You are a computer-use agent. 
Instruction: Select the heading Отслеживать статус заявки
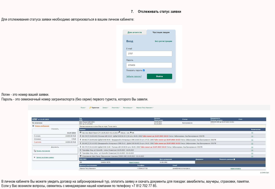pos(159,12)
